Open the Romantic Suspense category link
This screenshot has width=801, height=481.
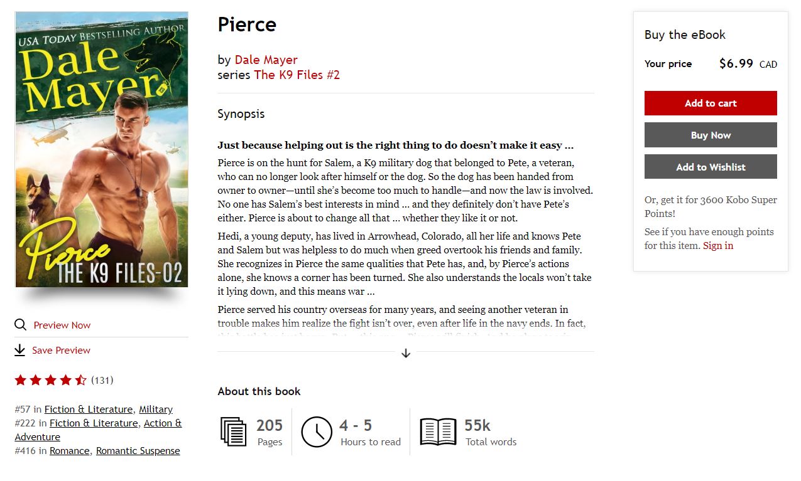(x=138, y=451)
